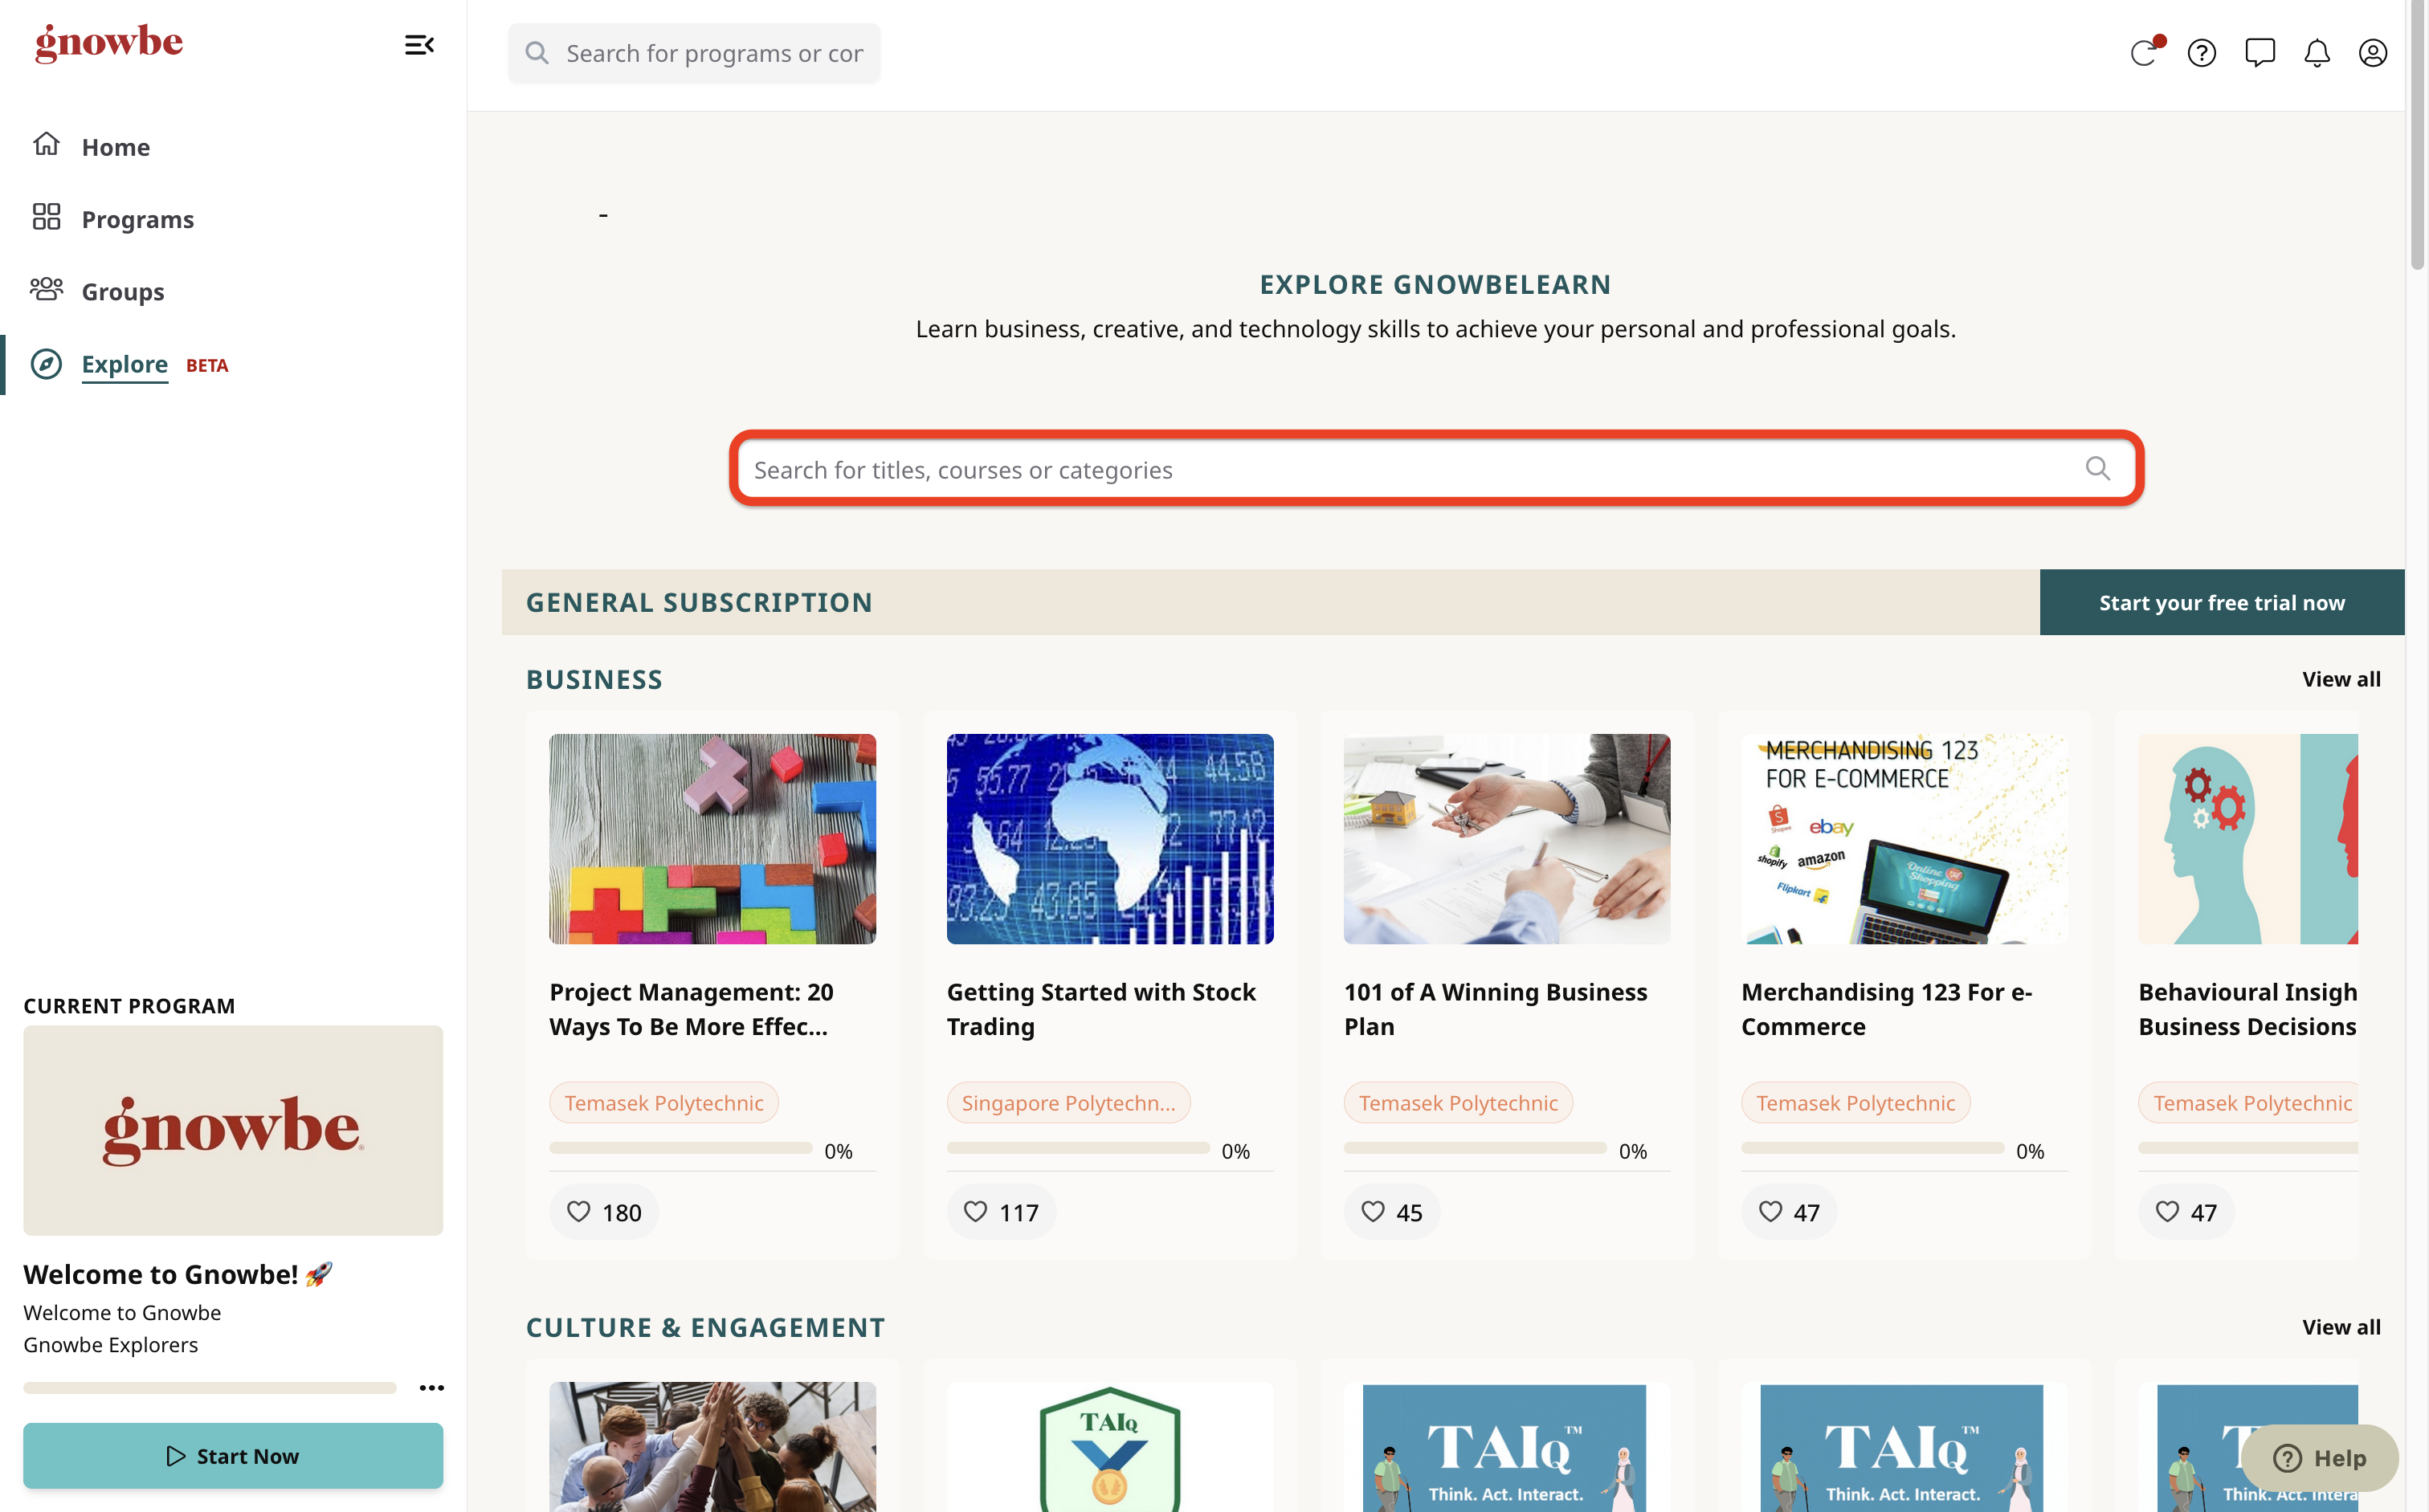Click the Home house icon

click(46, 144)
